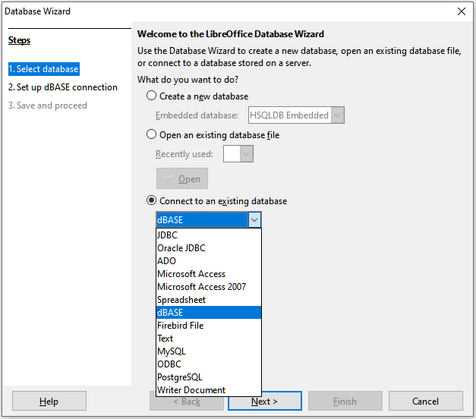Image resolution: width=476 pixels, height=419 pixels.
Task: Go to step 1. Select database
Action: coord(44,69)
